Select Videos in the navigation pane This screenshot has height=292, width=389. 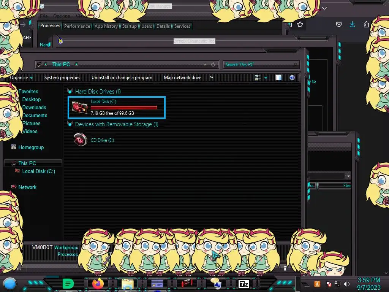(x=30, y=131)
